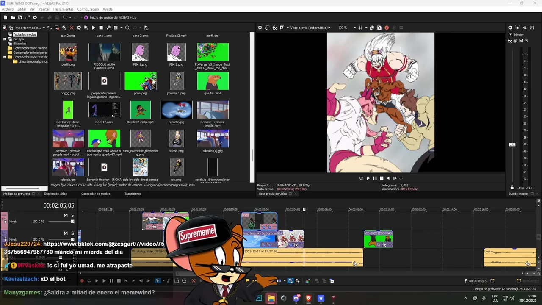Mute the second video track
542x305 pixels.
66,233
